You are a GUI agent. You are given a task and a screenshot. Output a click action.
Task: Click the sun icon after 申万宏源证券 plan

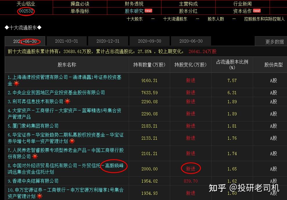coord(39,196)
